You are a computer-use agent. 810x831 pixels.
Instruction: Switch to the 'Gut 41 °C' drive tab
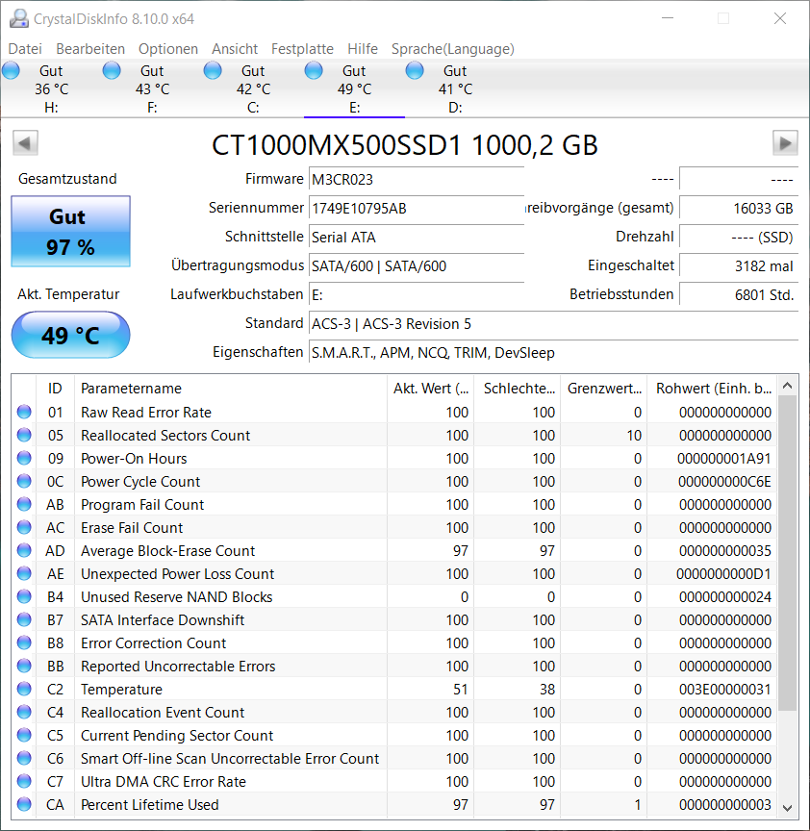[455, 88]
